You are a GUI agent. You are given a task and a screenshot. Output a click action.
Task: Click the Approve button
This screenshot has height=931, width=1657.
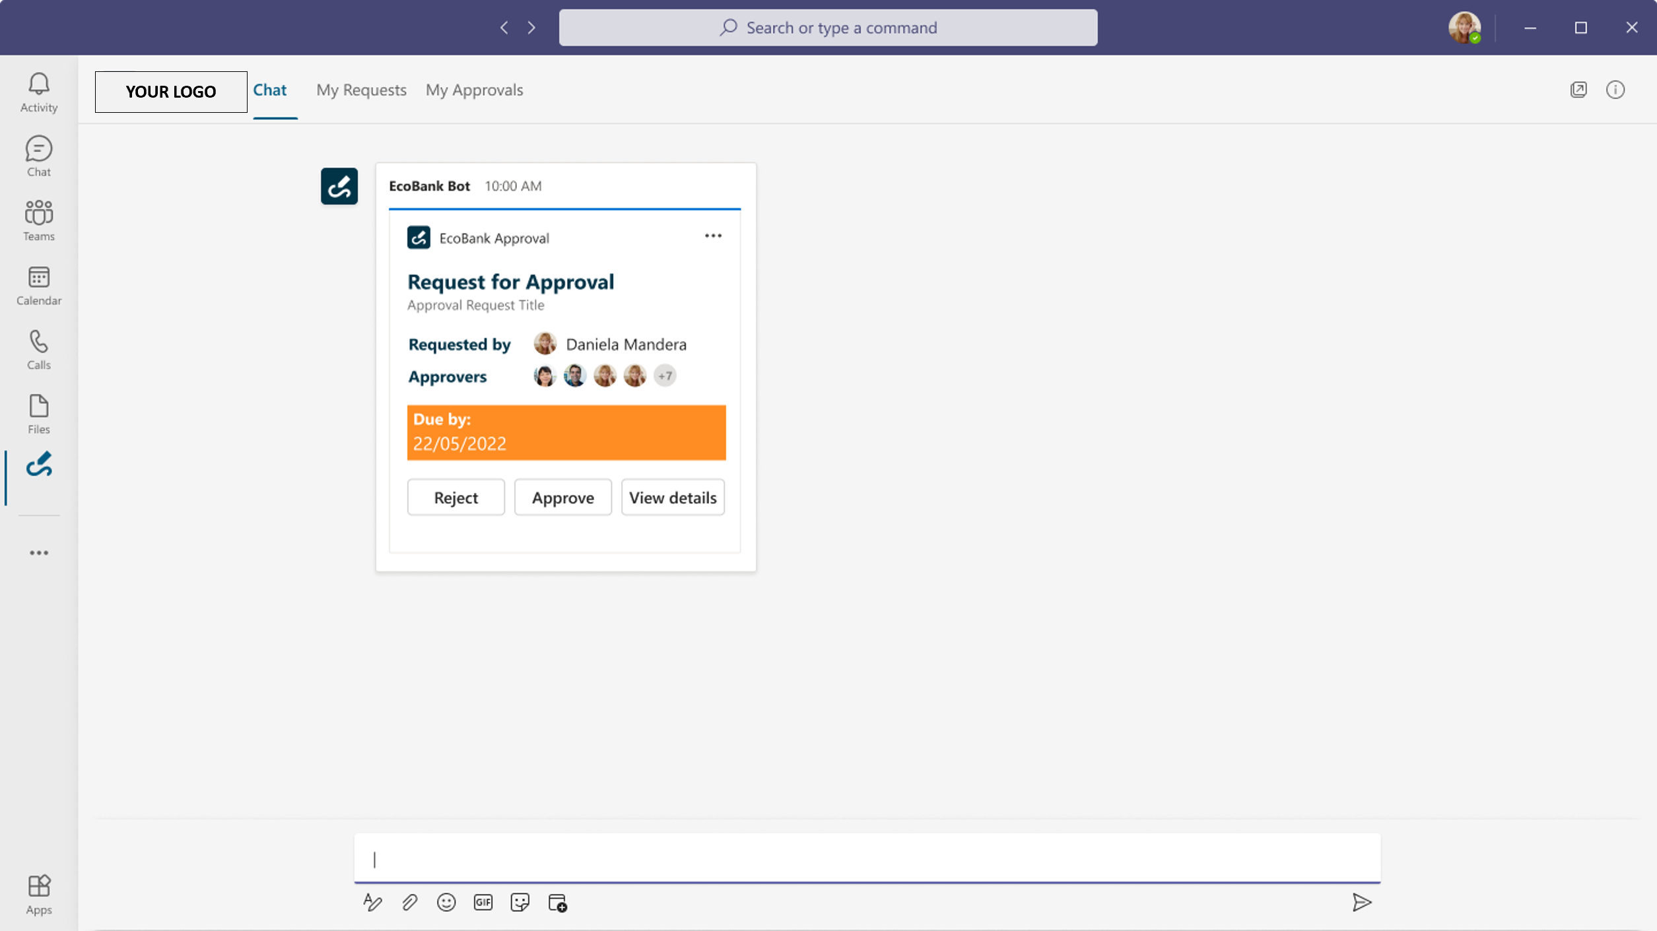[562, 498]
